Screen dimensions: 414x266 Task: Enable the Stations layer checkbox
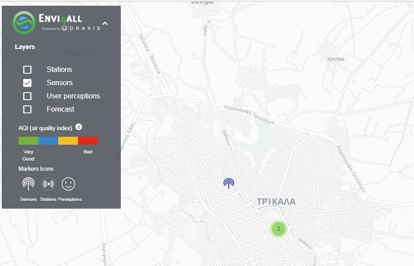click(x=27, y=70)
